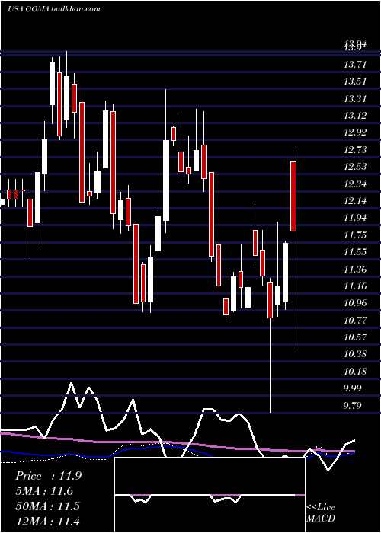Click the '50MA : 11.5' readout

tap(47, 506)
